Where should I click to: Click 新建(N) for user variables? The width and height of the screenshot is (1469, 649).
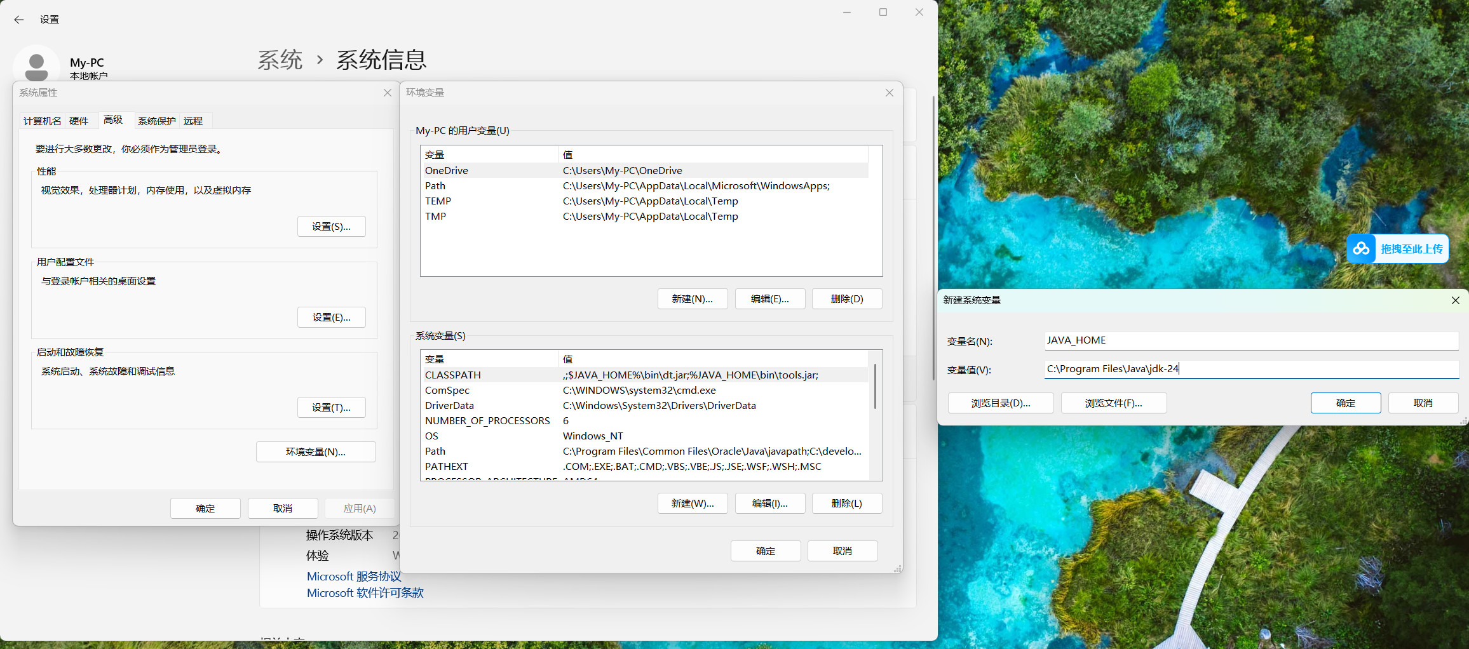point(692,298)
